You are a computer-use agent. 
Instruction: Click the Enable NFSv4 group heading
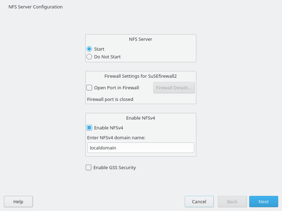point(140,118)
